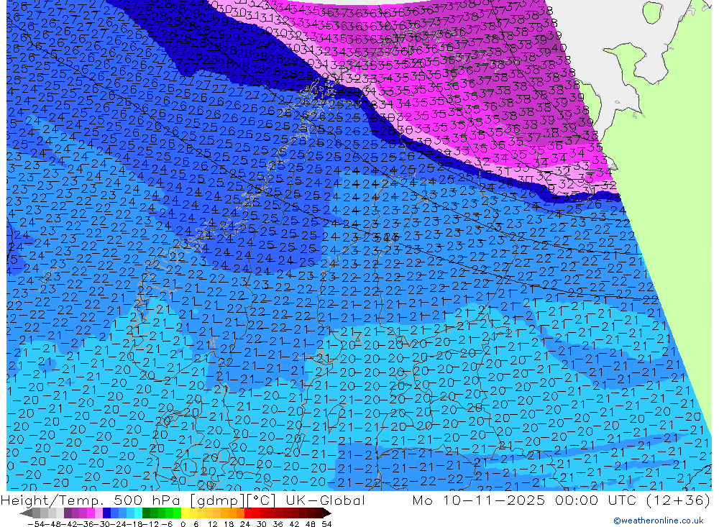This screenshot has height=527, width=719.
Task: Click the gray left arrow end of legend
Action: coord(26,513)
